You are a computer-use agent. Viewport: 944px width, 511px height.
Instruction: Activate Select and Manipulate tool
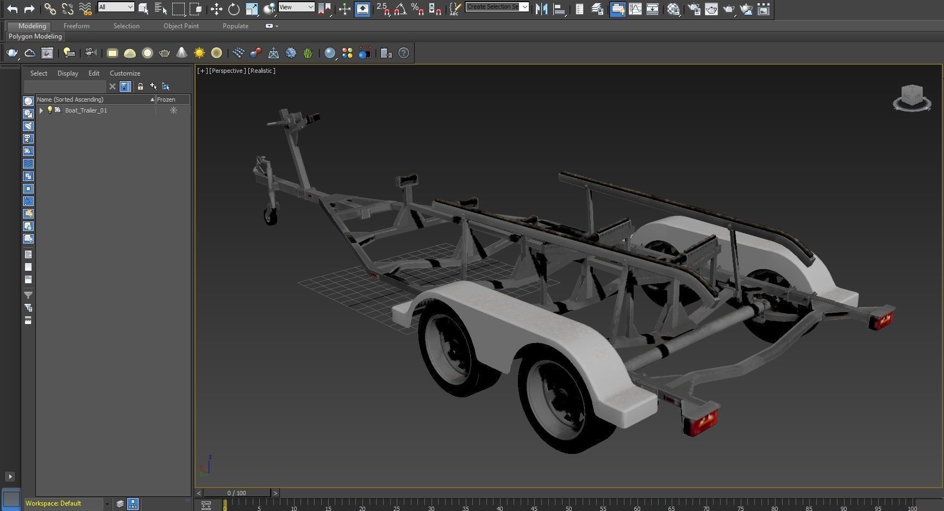pos(345,9)
